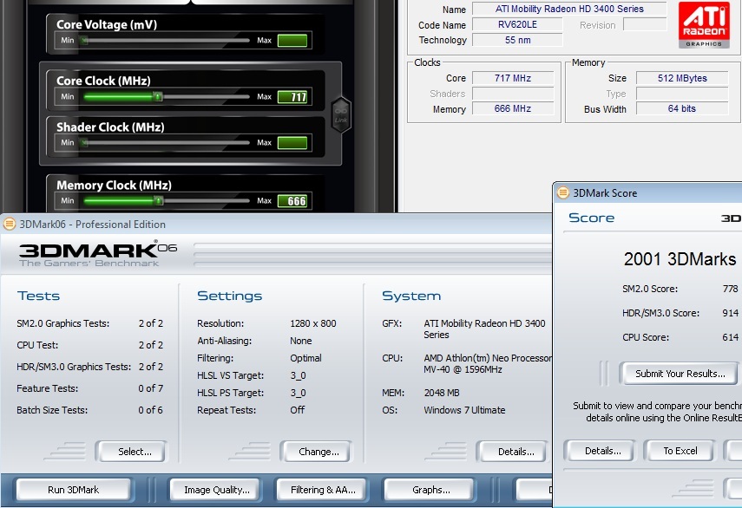The width and height of the screenshot is (742, 508).
Task: Click the empty Shaders clock field
Action: click(513, 94)
